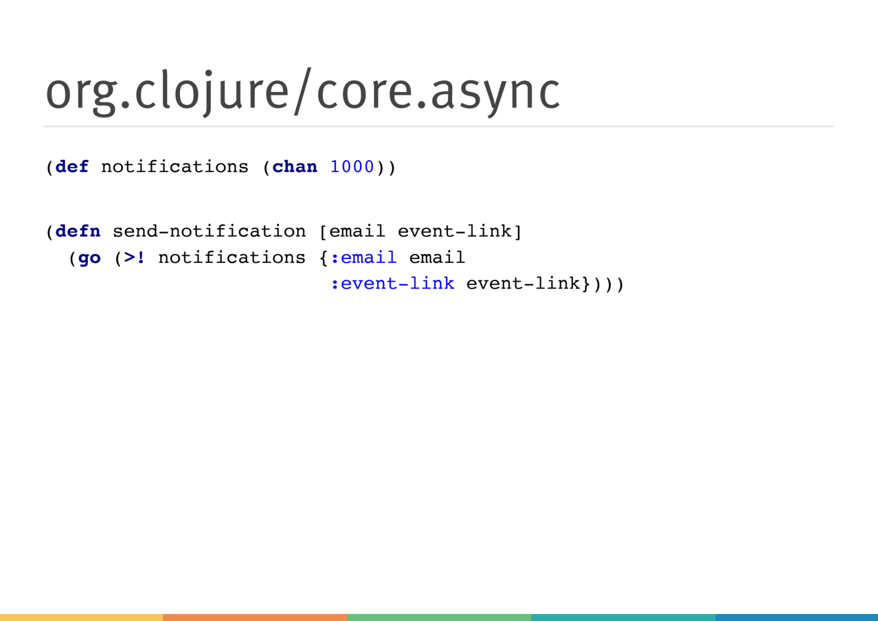Click the 'send-notification' function name
Screen dimensions: 878x621
[x=209, y=231]
